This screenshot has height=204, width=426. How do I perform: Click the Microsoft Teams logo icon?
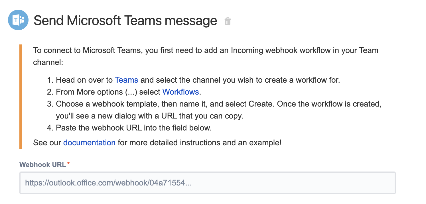(18, 20)
